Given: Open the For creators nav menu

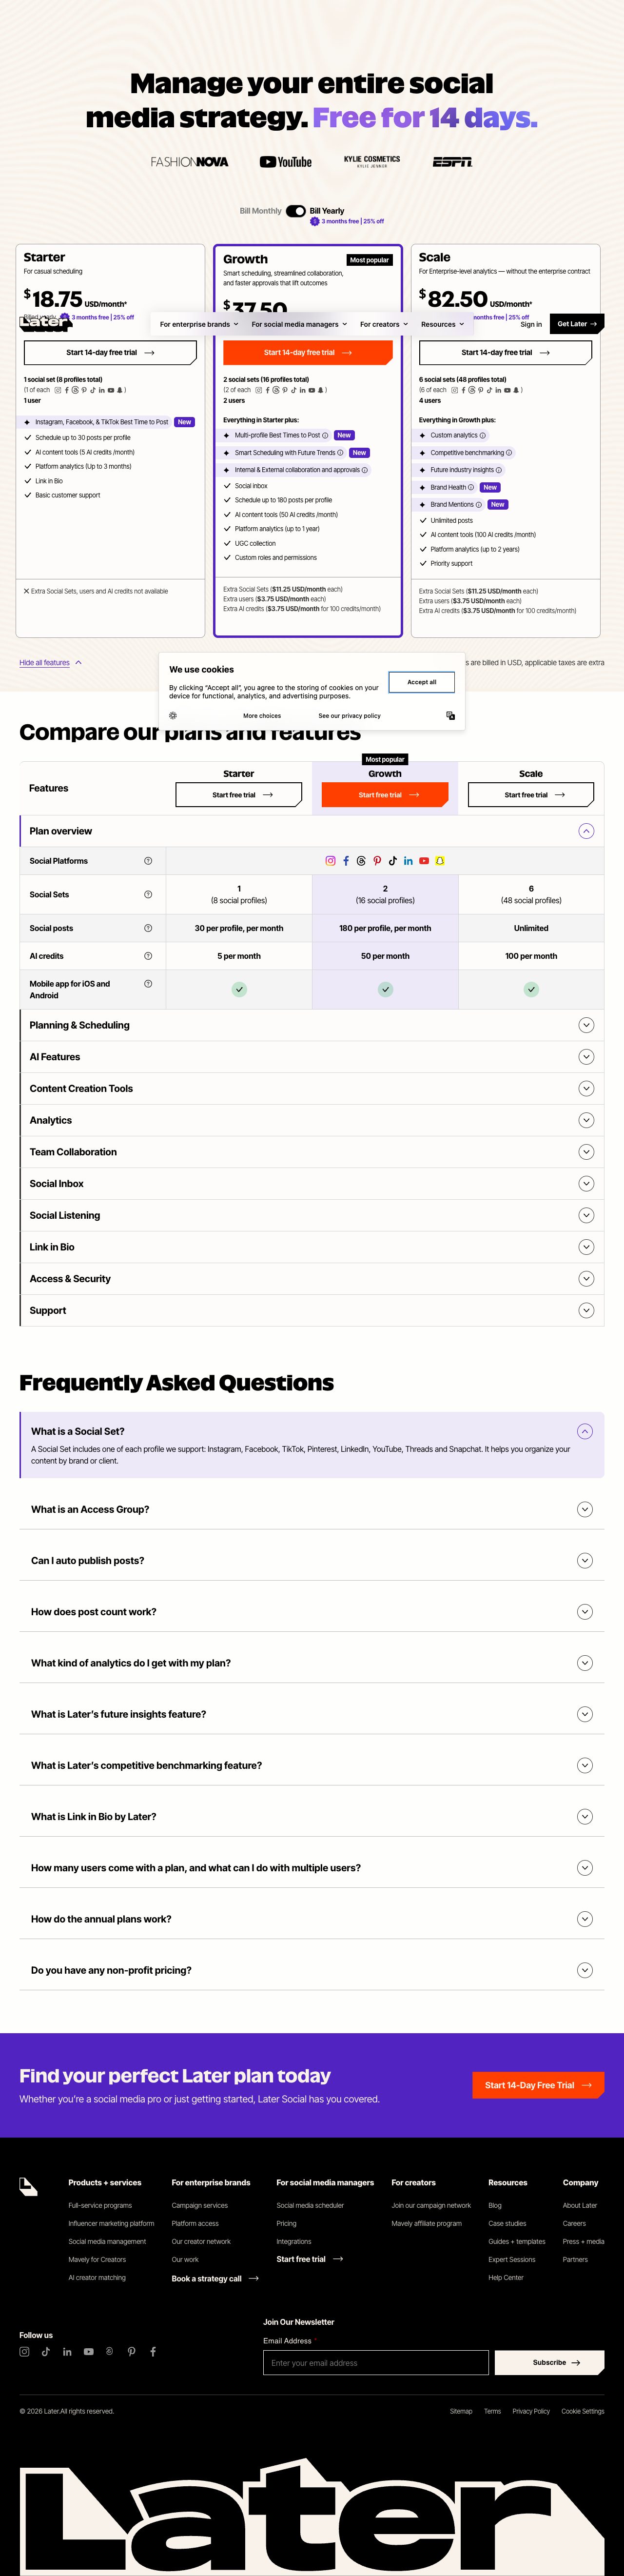Looking at the screenshot, I should pyautogui.click(x=384, y=324).
